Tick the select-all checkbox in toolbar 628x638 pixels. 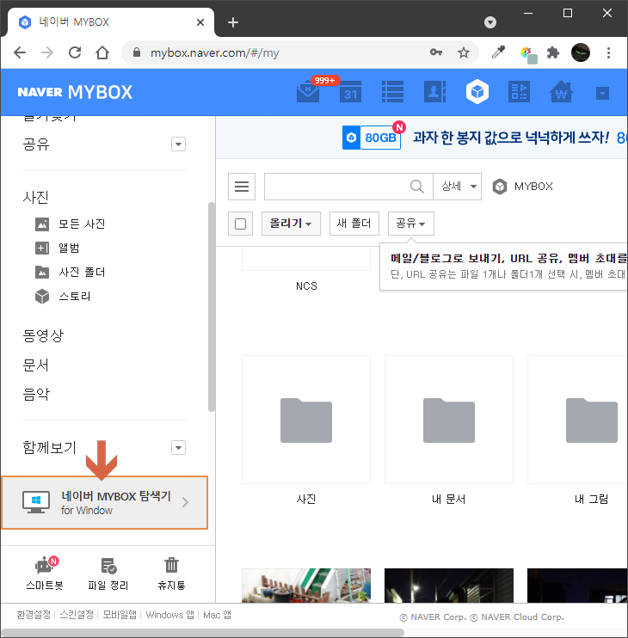pos(241,224)
